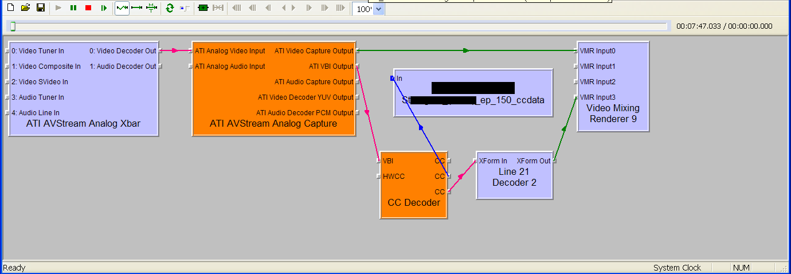Image resolution: width=791 pixels, height=274 pixels.
Task: Click the ATI Audio Decoder PCM Output pin
Action: [x=305, y=113]
